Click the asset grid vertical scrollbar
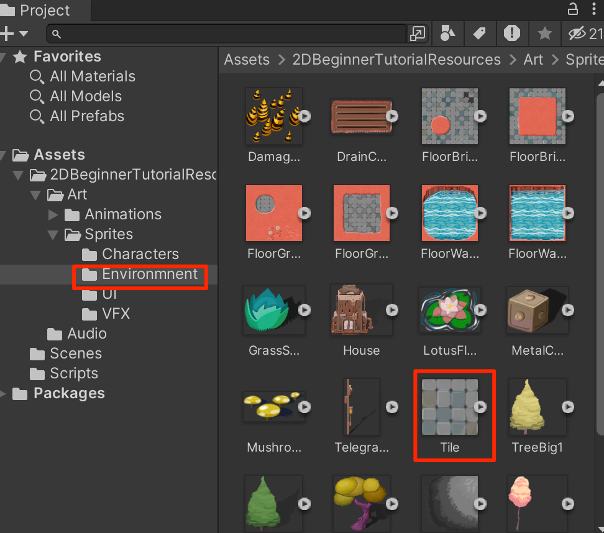 [600, 264]
